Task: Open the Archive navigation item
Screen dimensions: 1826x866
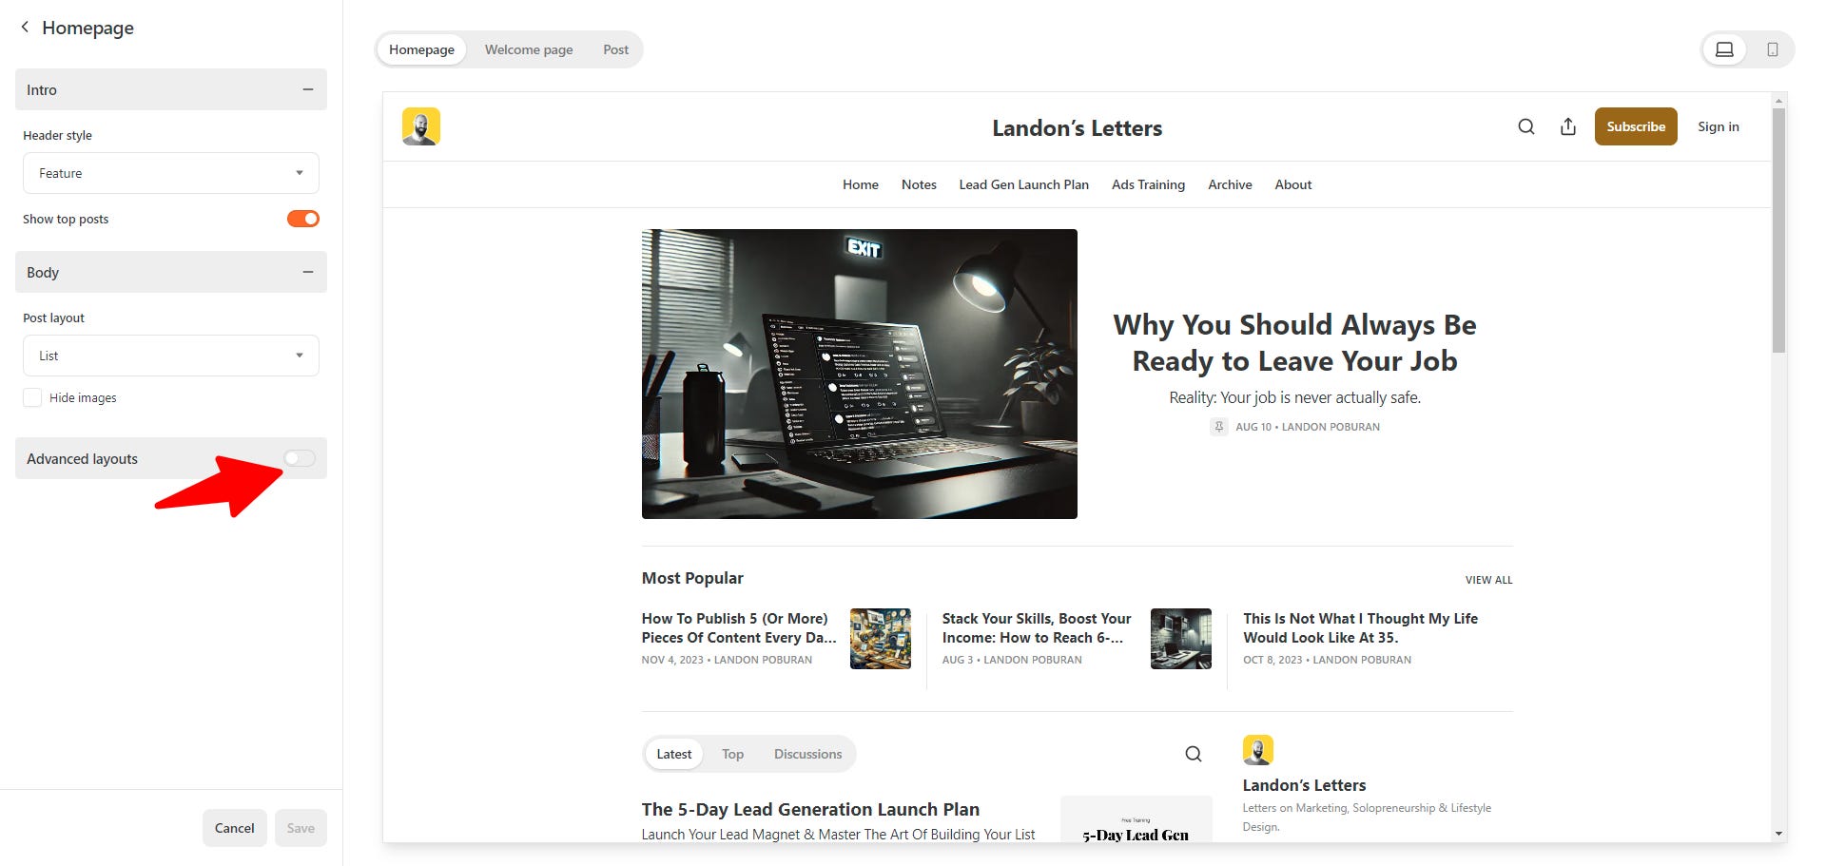Action: tap(1230, 184)
